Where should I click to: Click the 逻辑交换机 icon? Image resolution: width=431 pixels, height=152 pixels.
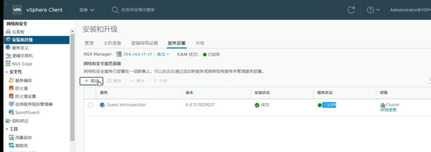[8, 56]
